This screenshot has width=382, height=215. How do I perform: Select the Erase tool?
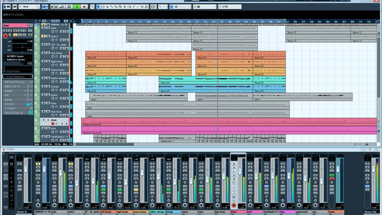(x=116, y=7)
